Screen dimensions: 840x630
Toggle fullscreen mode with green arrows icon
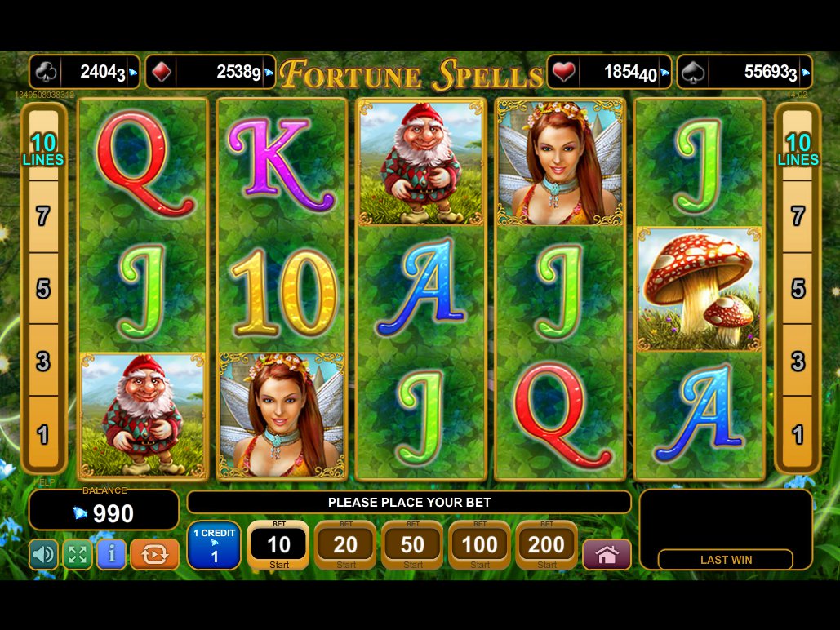78,554
